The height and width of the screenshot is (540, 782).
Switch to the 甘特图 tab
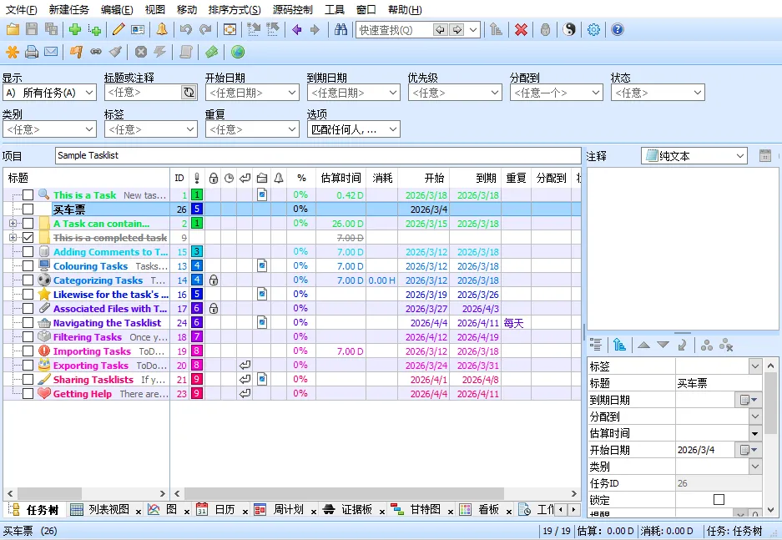(425, 510)
